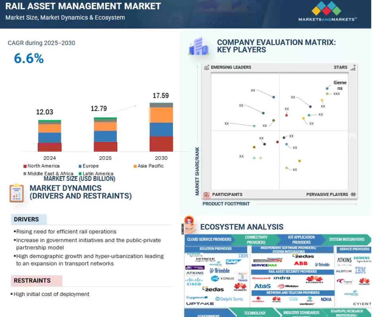
Task: Click the "ECOSYSTEM ANALYSIS" heading
Action: tap(242, 227)
